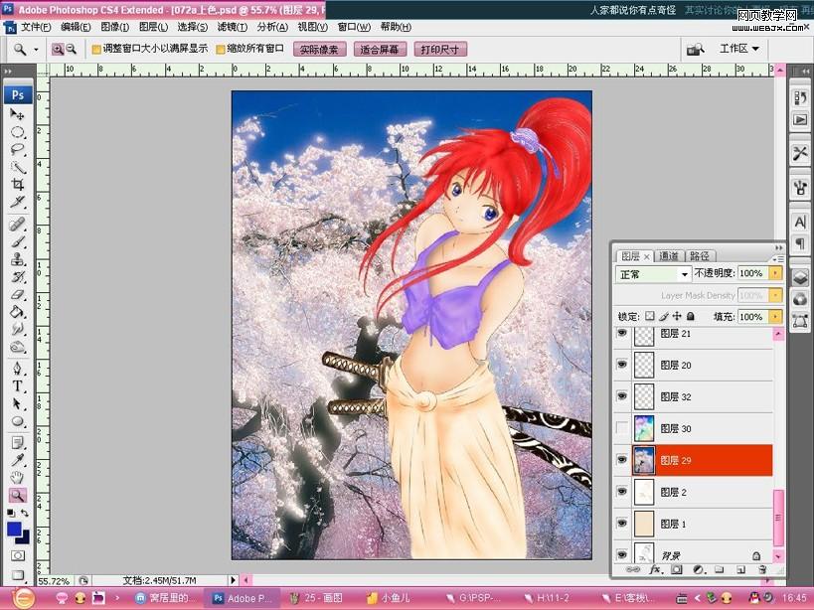
Task: Create new adjustment layer
Action: point(699,569)
